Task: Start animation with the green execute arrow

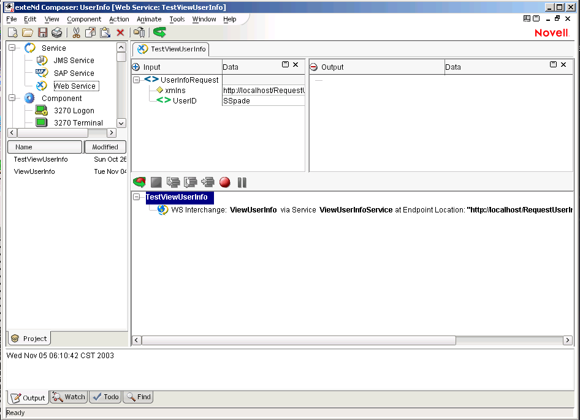Action: 139,182
